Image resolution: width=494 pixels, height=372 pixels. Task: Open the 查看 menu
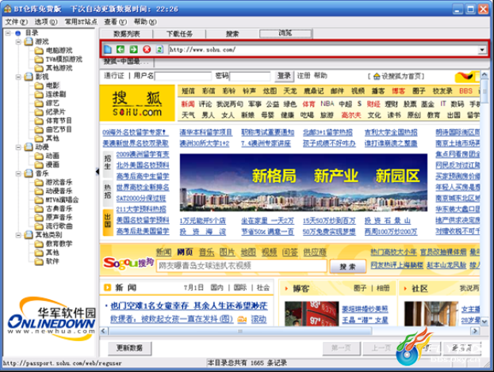coord(115,21)
